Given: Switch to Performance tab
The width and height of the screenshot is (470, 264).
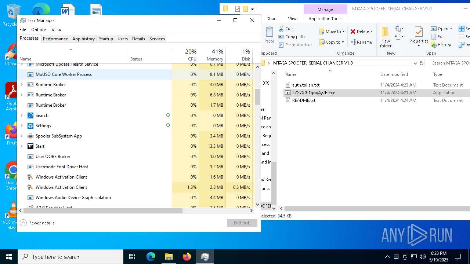Looking at the screenshot, I should coord(55,39).
